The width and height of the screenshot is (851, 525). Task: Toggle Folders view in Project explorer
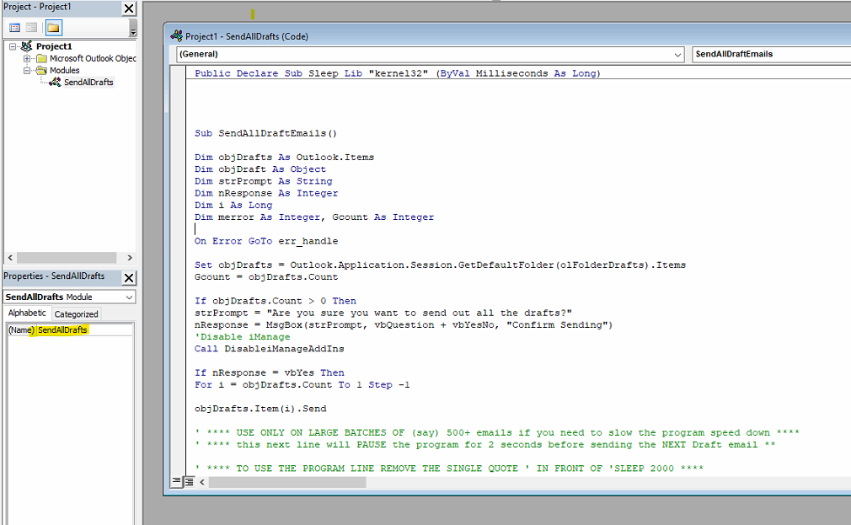tap(53, 28)
